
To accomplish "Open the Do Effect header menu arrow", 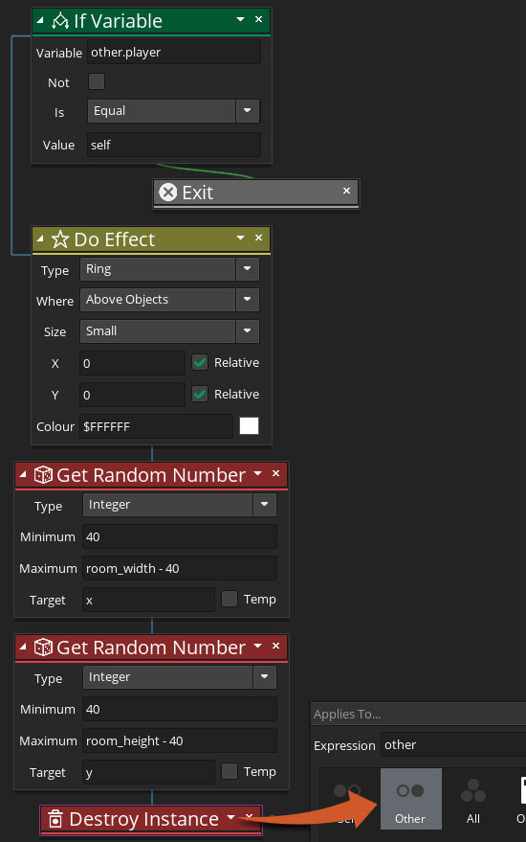I will coord(240,238).
